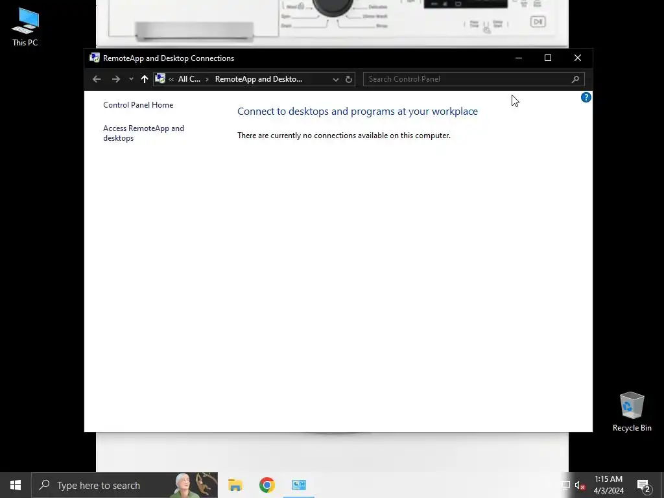Click the muted volume tray icon
The height and width of the screenshot is (498, 664).
pos(580,485)
